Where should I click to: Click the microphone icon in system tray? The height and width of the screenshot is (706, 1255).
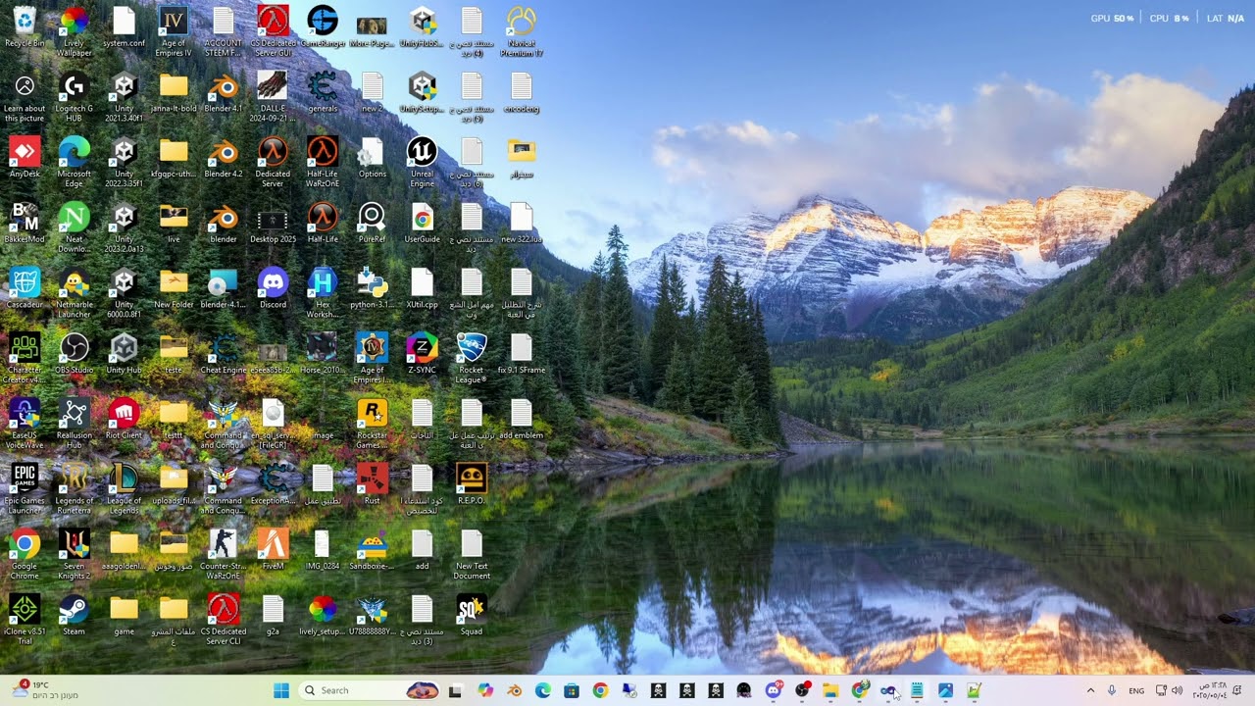pyautogui.click(x=1112, y=690)
